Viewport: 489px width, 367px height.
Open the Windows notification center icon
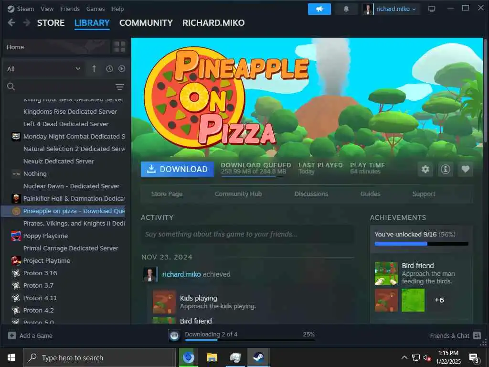474,358
